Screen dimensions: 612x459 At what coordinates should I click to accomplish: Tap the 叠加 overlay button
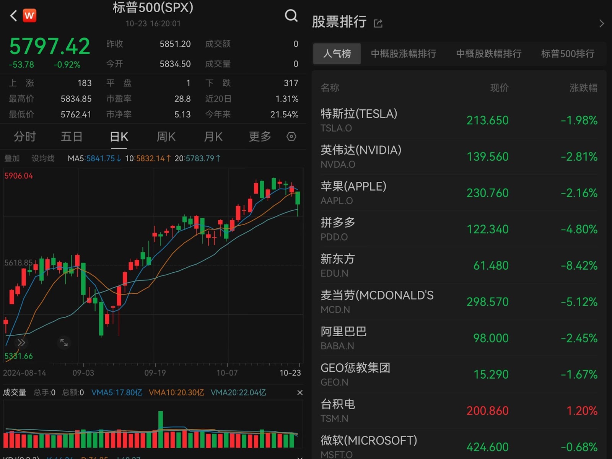coord(12,158)
